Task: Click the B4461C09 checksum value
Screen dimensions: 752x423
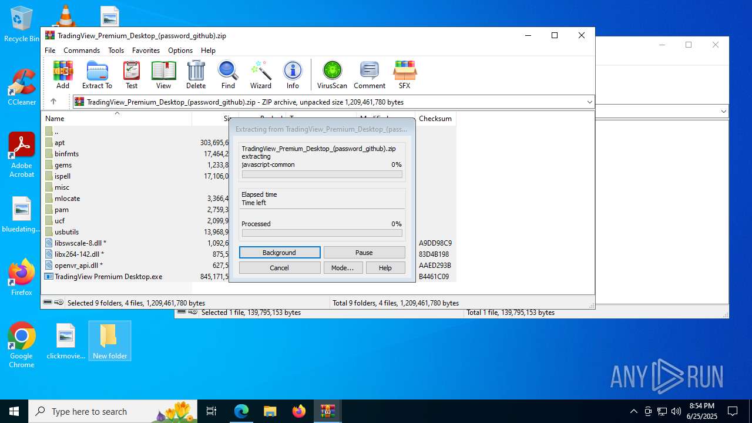Action: (434, 277)
